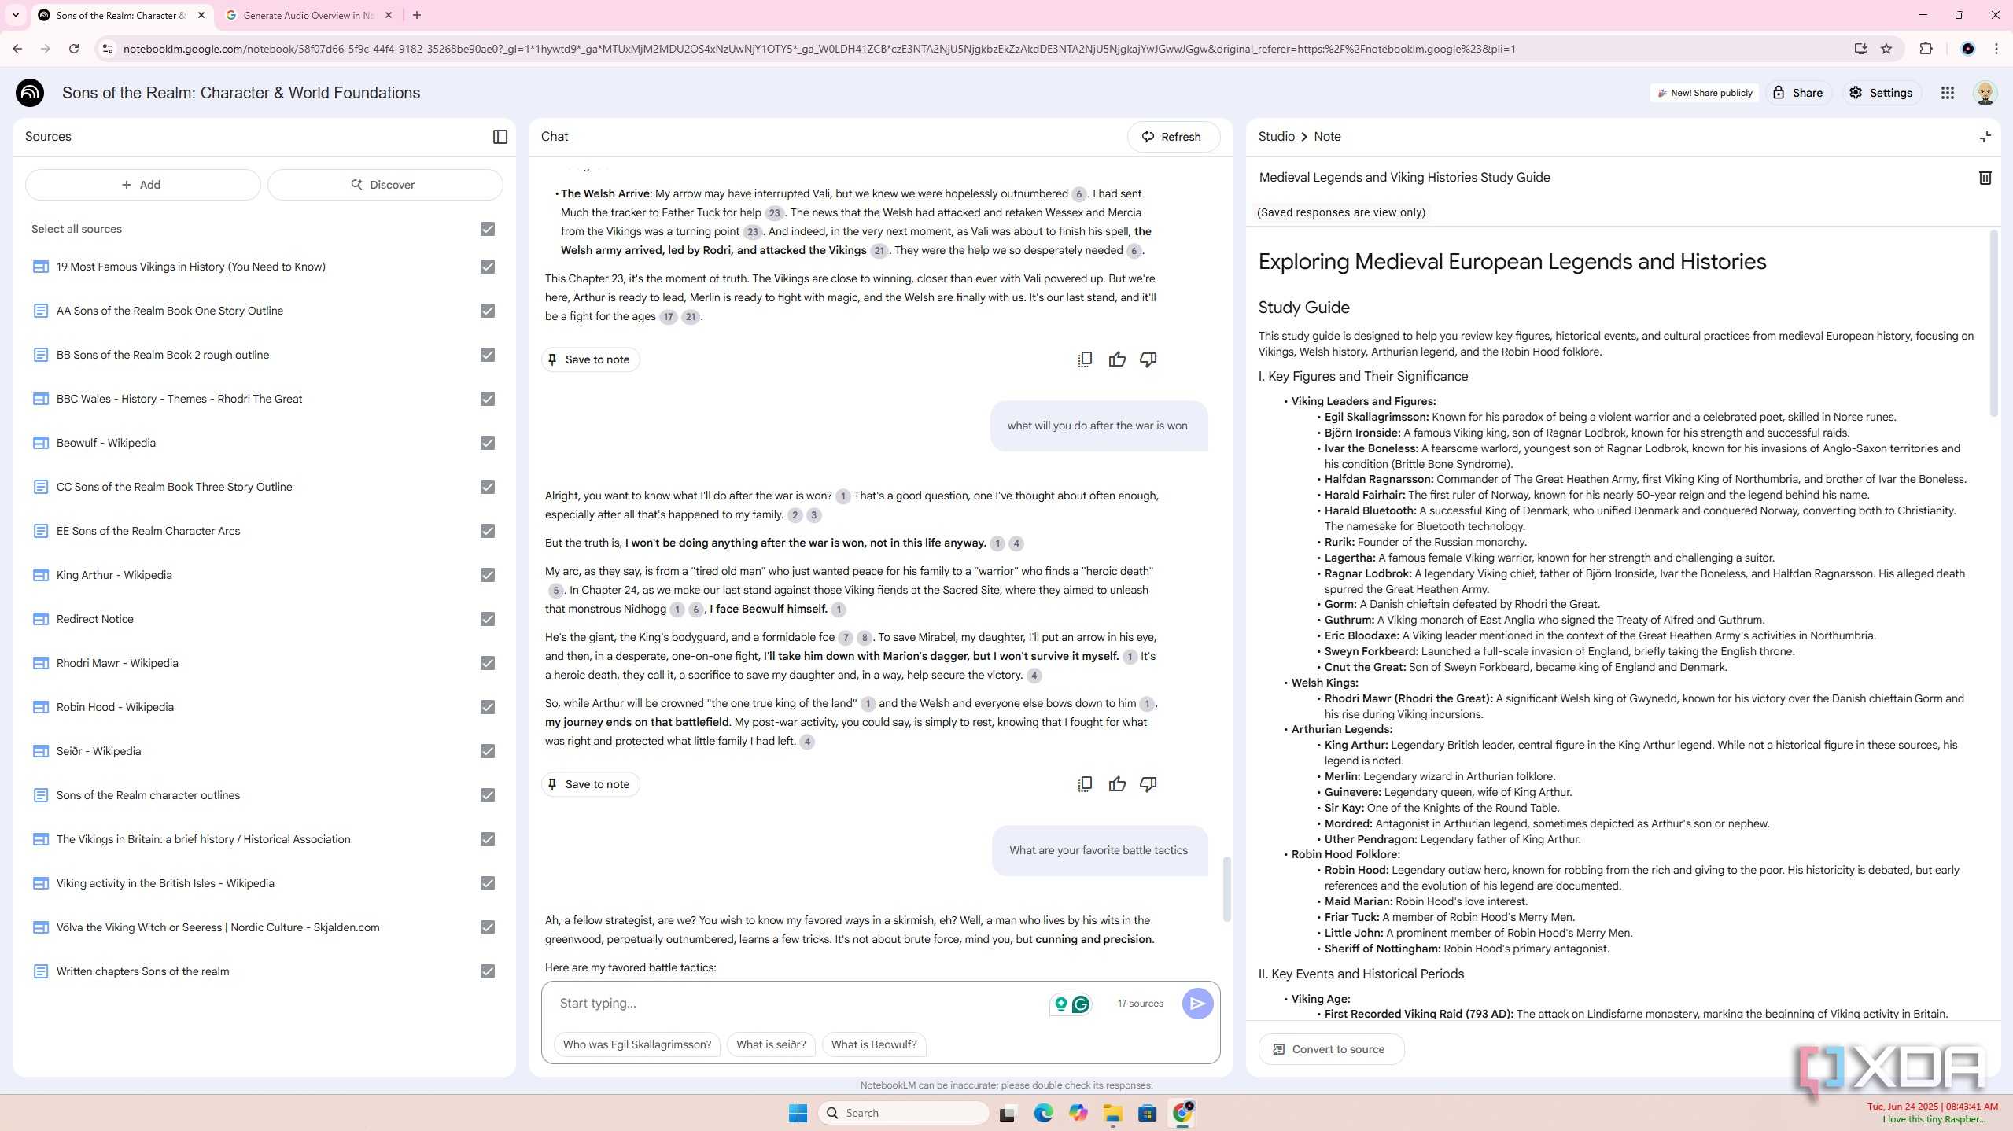Uncheck the Beowulf - Wikipedia source

(x=488, y=443)
